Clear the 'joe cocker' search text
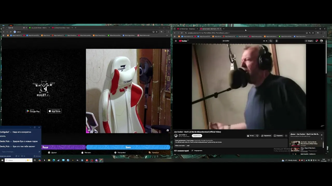This screenshot has width=332, height=186. 266,41
